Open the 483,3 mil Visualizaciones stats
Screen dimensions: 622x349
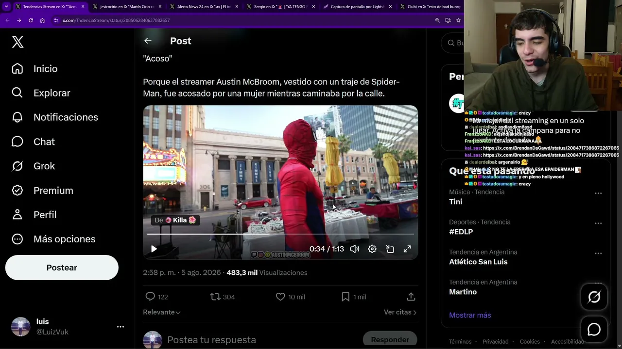(x=267, y=273)
